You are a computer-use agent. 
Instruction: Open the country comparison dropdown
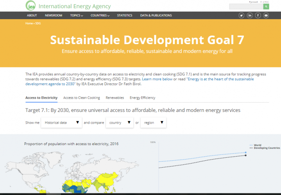coord(120,122)
